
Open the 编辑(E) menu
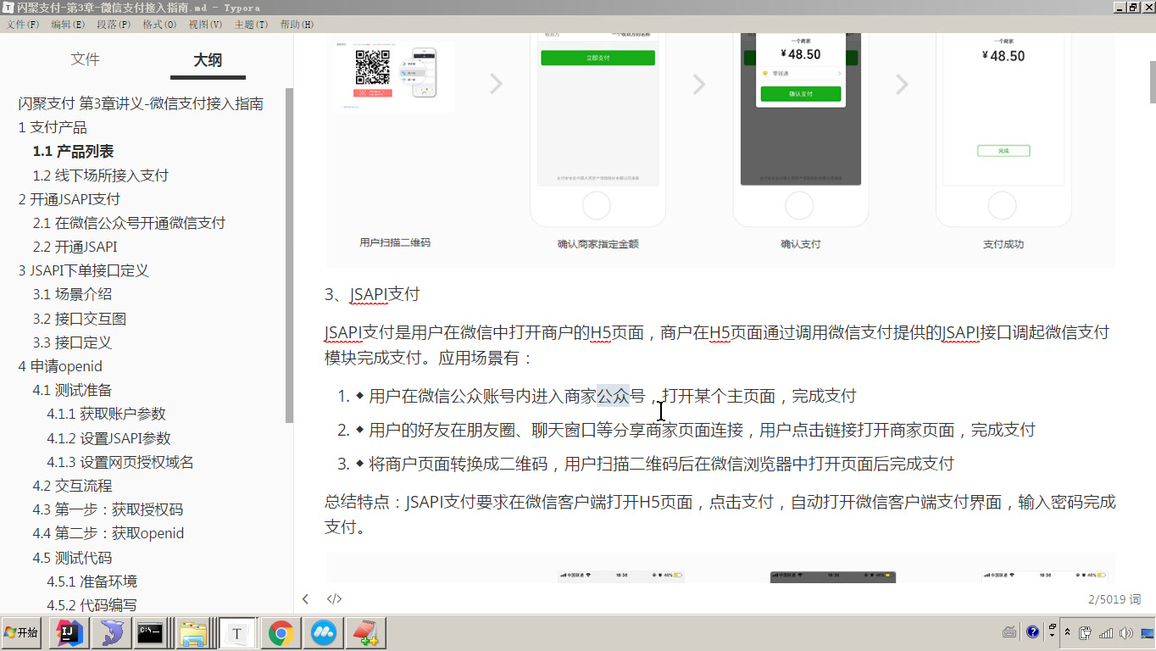[68, 25]
